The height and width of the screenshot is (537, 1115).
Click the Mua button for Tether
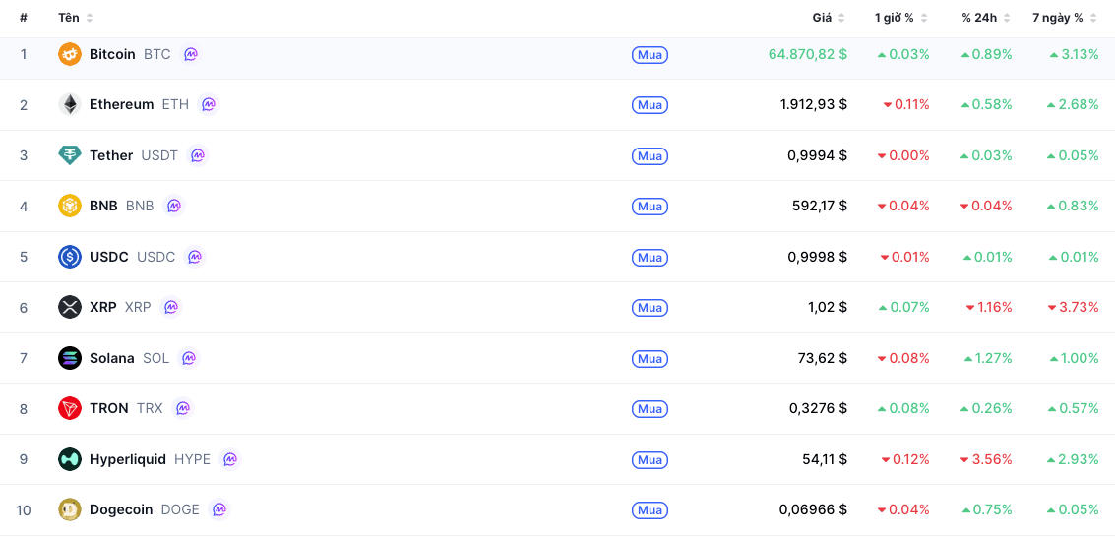(x=650, y=155)
